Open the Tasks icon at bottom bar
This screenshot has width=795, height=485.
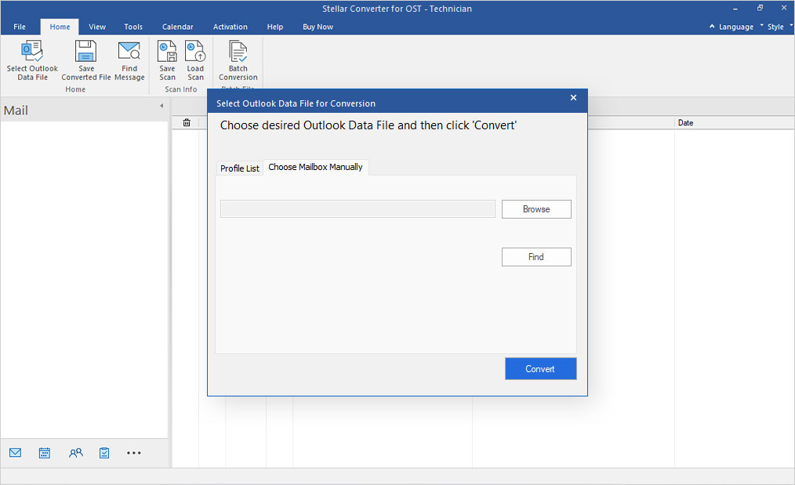(x=104, y=453)
